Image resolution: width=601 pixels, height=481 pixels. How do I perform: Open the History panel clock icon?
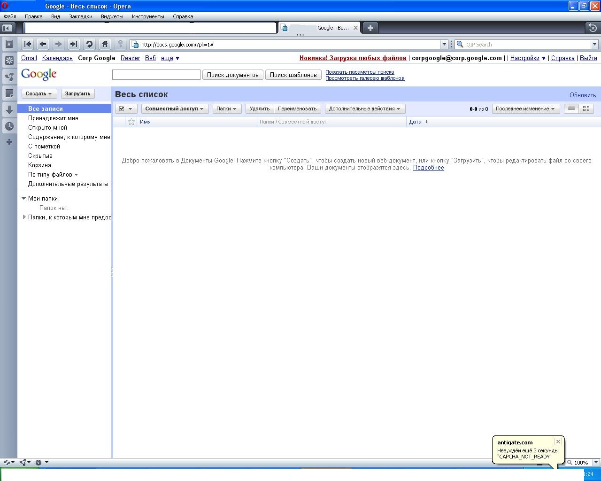click(x=8, y=126)
